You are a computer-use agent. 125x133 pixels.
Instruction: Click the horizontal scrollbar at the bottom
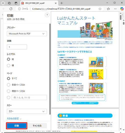tap(59, 133)
